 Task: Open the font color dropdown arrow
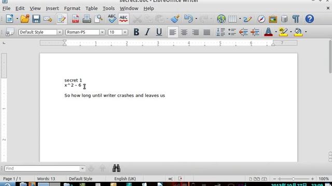click(x=275, y=32)
